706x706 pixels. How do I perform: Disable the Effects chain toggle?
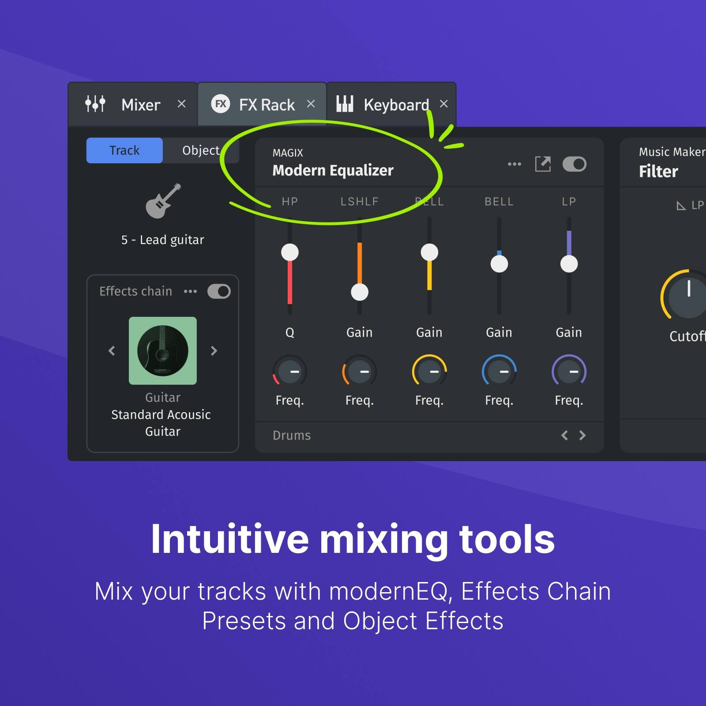[x=218, y=291]
